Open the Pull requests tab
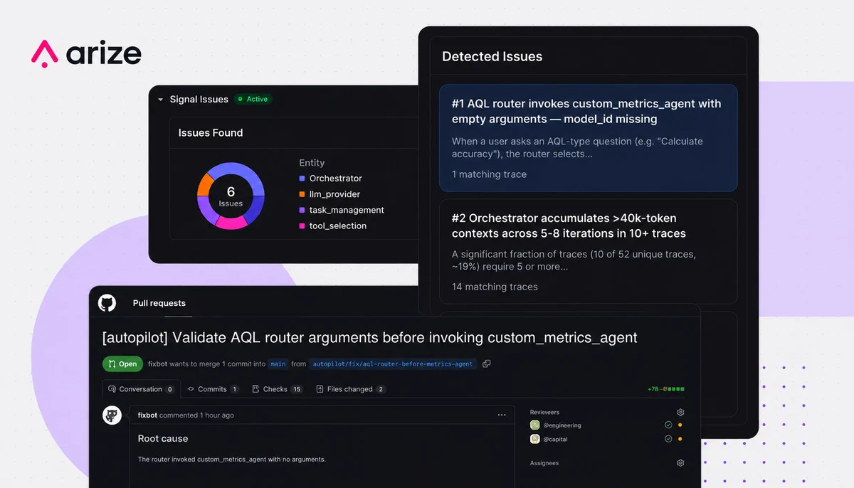The width and height of the screenshot is (854, 488). click(x=159, y=303)
